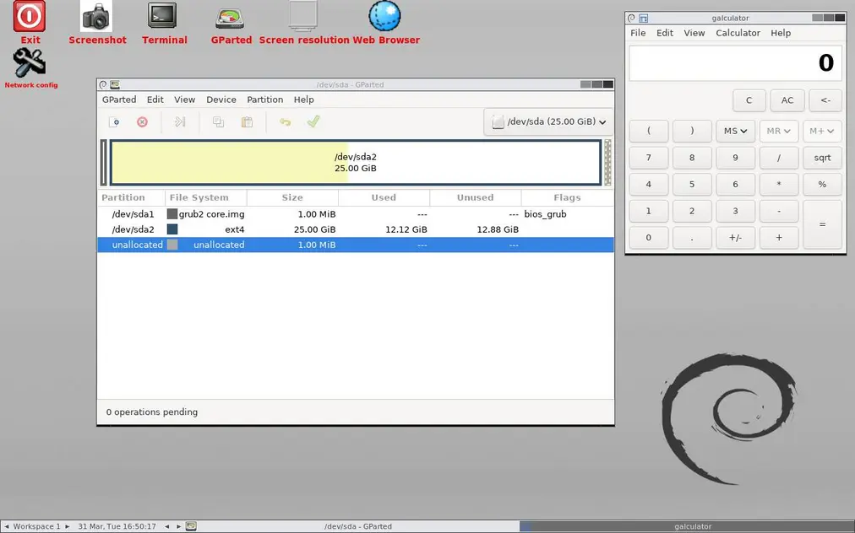
Task: Click the New partition toolbar icon
Action: click(114, 122)
